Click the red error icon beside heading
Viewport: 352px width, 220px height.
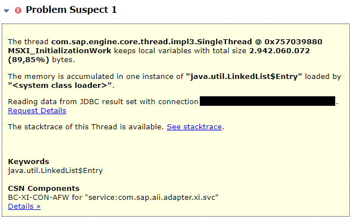pyautogui.click(x=18, y=10)
